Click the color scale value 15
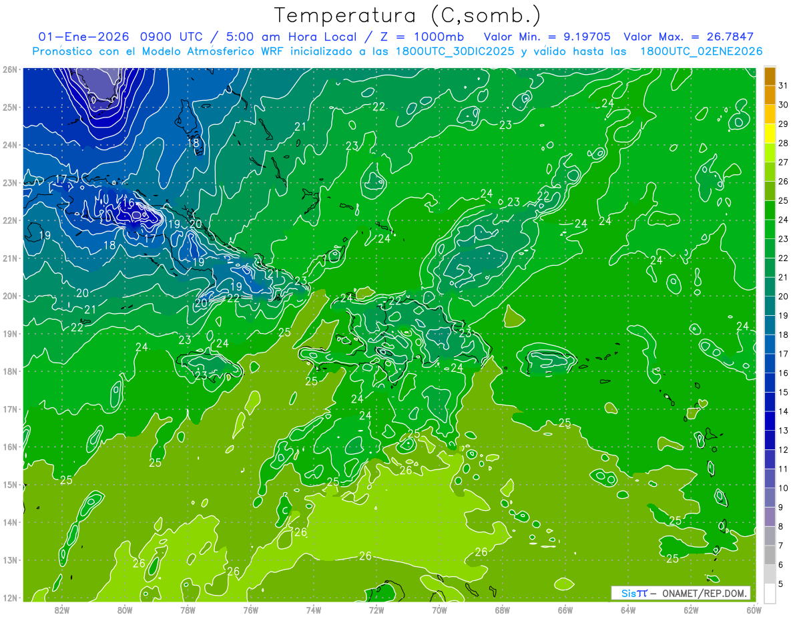The image size is (801, 619). (x=783, y=392)
